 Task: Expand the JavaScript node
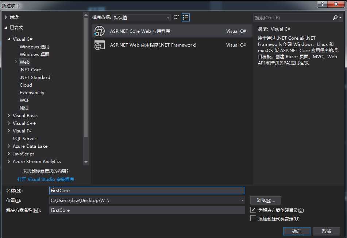9,154
